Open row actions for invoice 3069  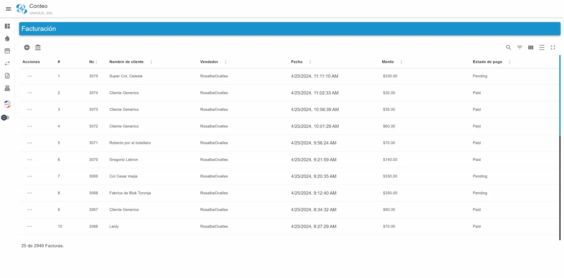click(30, 176)
